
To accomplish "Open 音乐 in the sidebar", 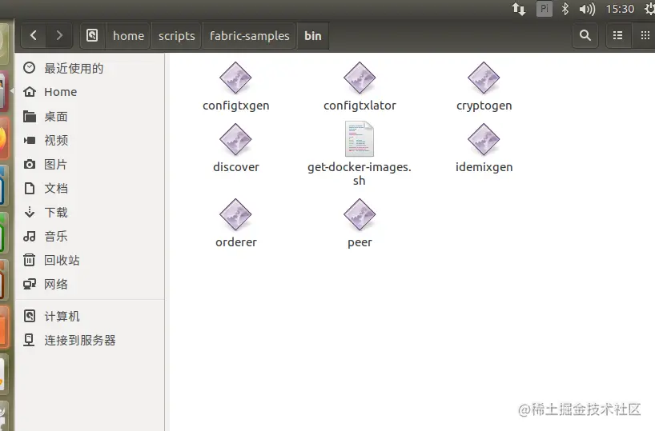I will 90,236.
